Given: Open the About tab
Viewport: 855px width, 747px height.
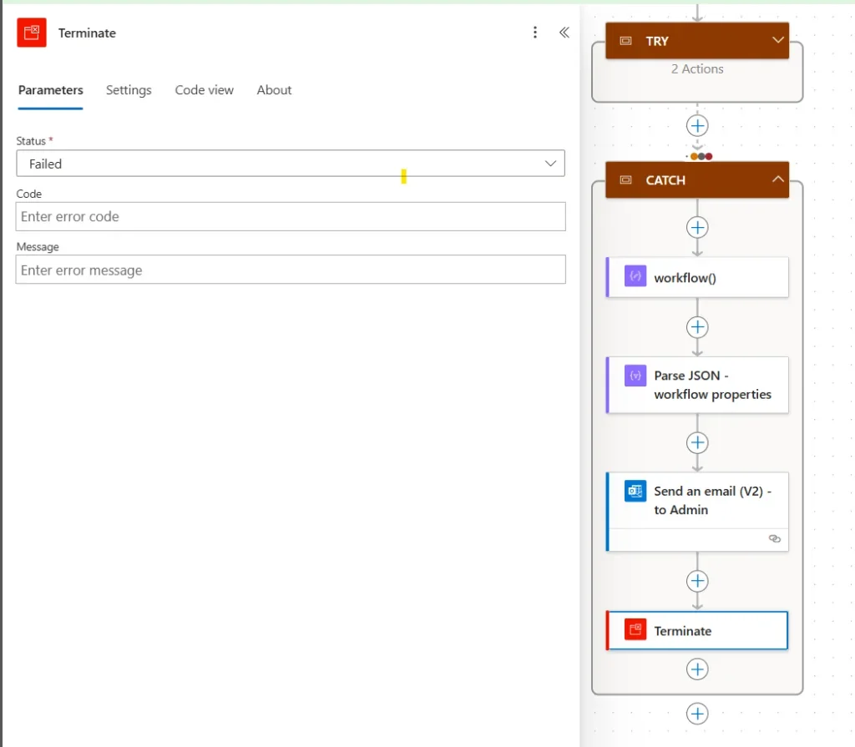Looking at the screenshot, I should [274, 90].
